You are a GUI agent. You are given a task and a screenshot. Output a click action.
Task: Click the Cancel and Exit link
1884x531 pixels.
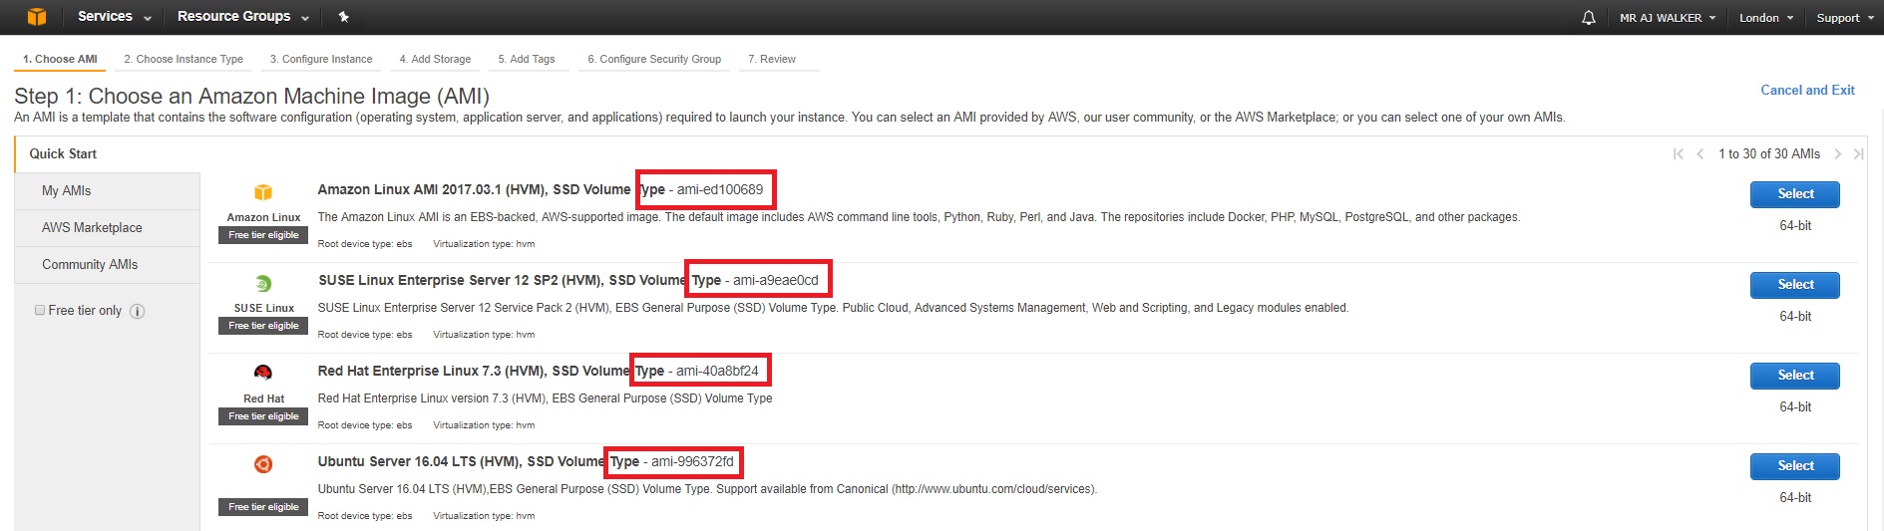[1807, 90]
